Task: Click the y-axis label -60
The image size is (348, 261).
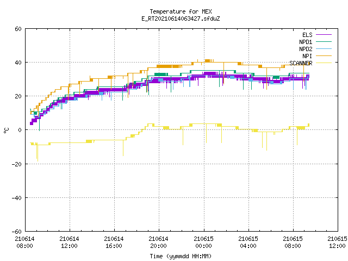Action: point(17,232)
